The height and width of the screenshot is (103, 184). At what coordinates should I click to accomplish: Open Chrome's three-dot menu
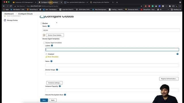180,6
